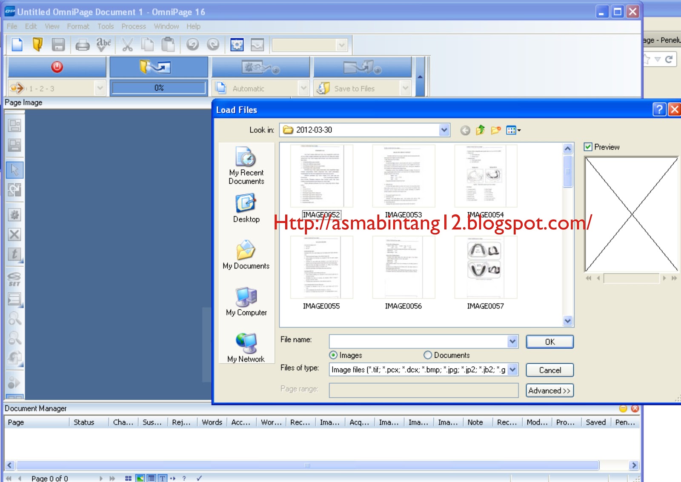The width and height of the screenshot is (681, 482).
Task: Open the View Menu dropdown in dialog
Action: tap(513, 130)
